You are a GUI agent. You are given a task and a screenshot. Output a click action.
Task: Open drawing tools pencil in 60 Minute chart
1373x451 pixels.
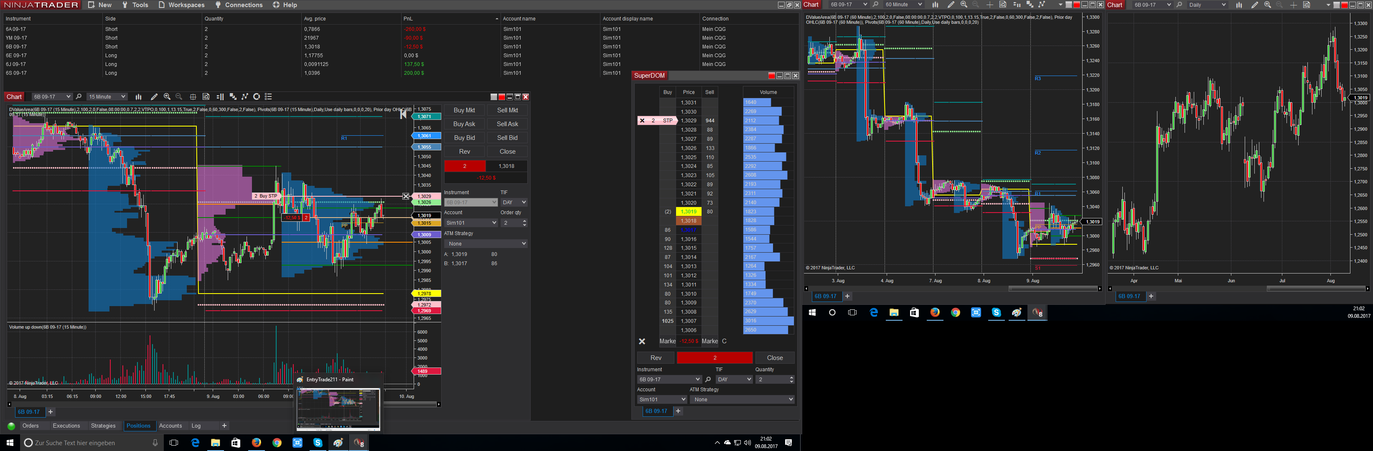click(951, 5)
